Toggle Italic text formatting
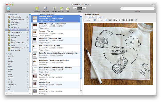The height and width of the screenshot is (102, 161). pyautogui.click(x=117, y=20)
